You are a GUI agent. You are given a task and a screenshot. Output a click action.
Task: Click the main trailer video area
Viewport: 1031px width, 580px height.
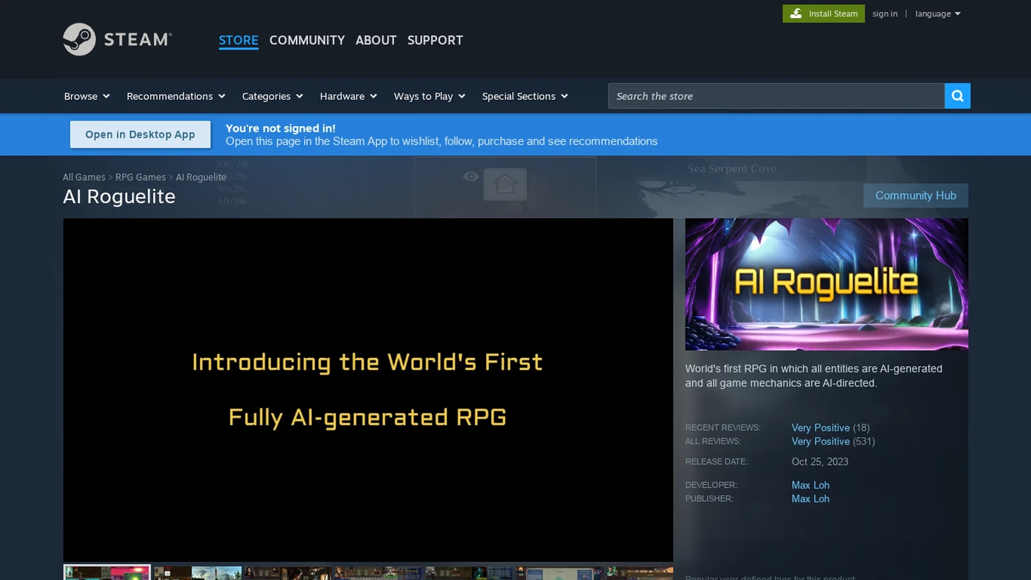coord(368,390)
